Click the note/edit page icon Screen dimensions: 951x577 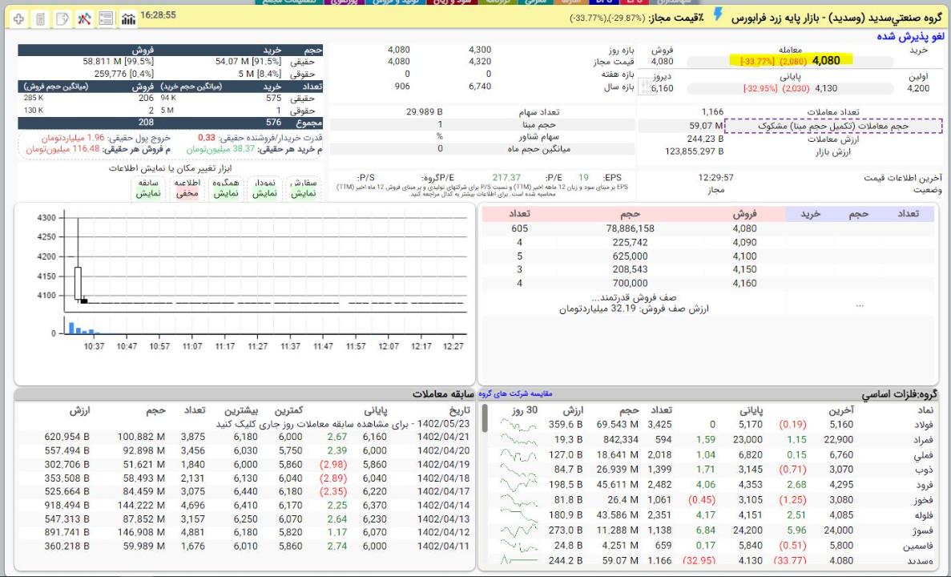[x=62, y=18]
